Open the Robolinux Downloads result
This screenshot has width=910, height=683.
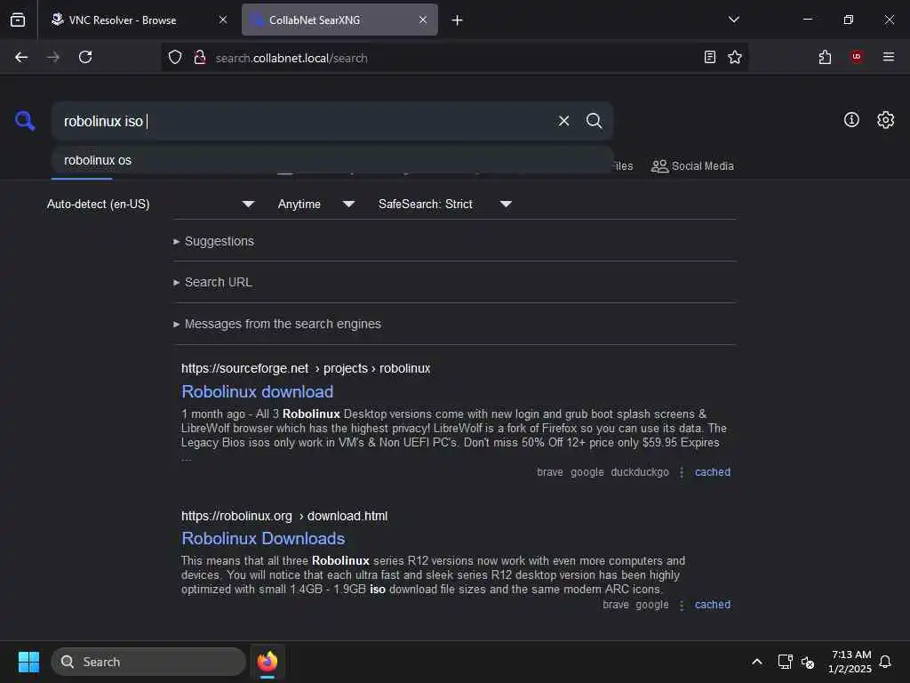click(x=263, y=538)
